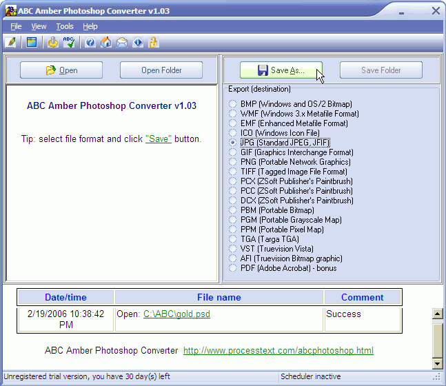Click the Unregistered trial version status text

click(87, 376)
